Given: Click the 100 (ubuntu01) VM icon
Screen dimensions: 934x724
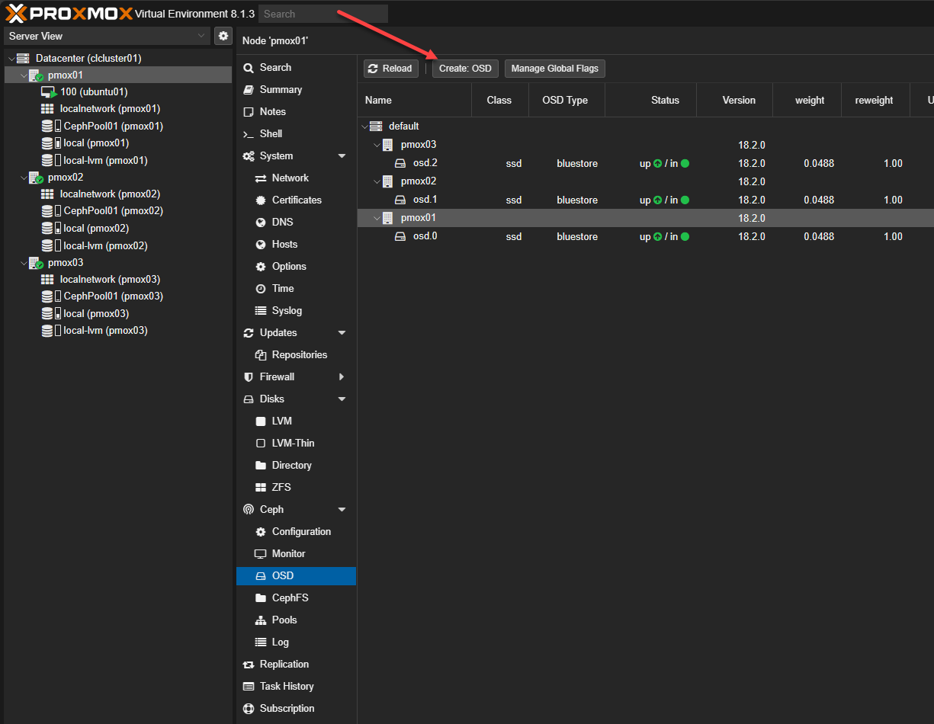Looking at the screenshot, I should 48,91.
